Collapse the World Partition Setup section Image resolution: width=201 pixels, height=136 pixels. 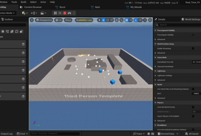(155, 44)
